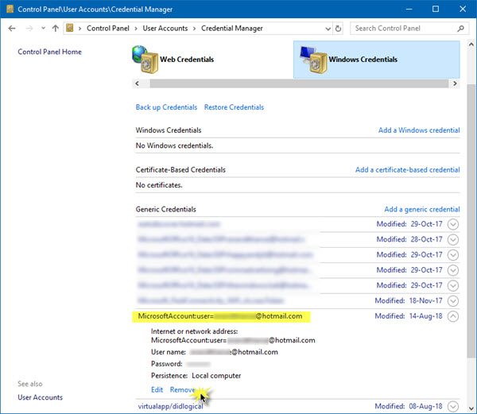
Task: Collapse the MicrosoftAccount hotmail credential entry
Action: point(453,316)
